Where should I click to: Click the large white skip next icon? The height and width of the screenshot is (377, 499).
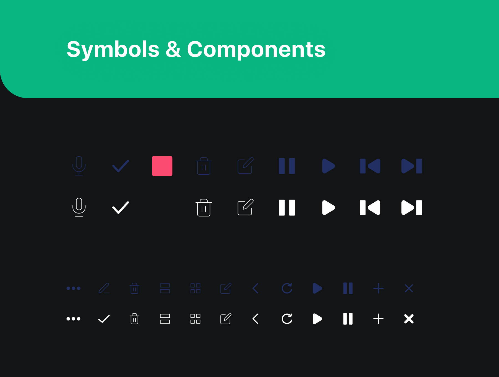pos(412,207)
